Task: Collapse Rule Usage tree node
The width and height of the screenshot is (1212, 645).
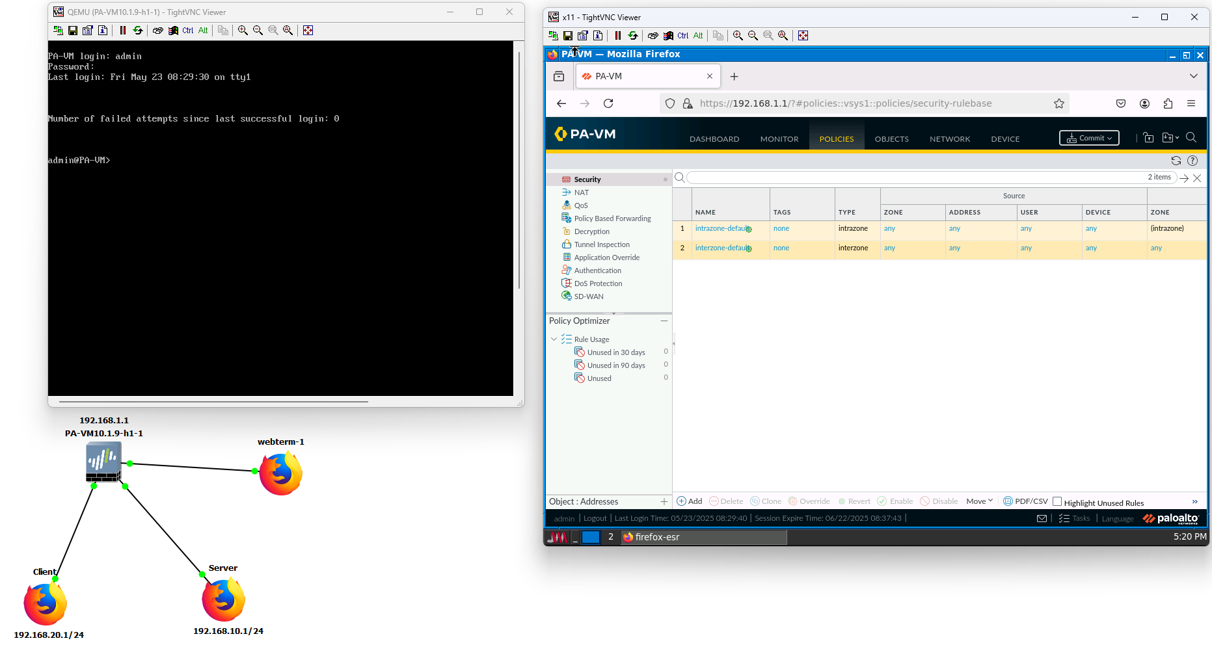Action: click(554, 339)
